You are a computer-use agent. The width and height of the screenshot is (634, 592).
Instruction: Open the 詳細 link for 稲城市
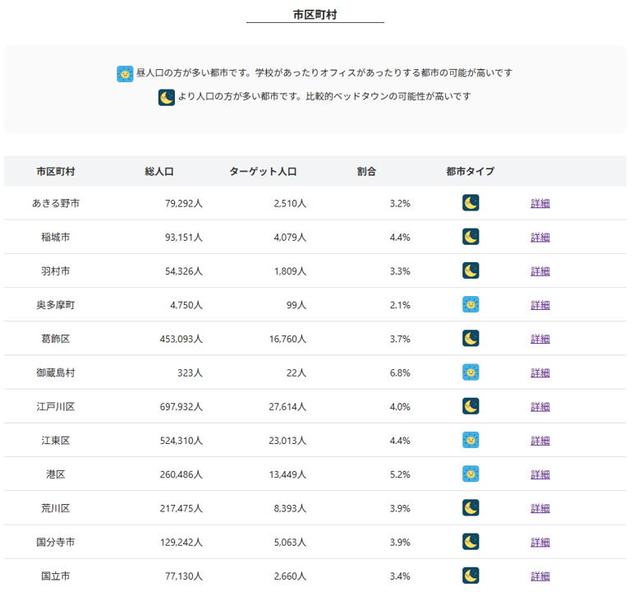[x=540, y=238]
